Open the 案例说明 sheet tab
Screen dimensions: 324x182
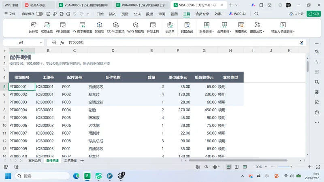(34, 161)
